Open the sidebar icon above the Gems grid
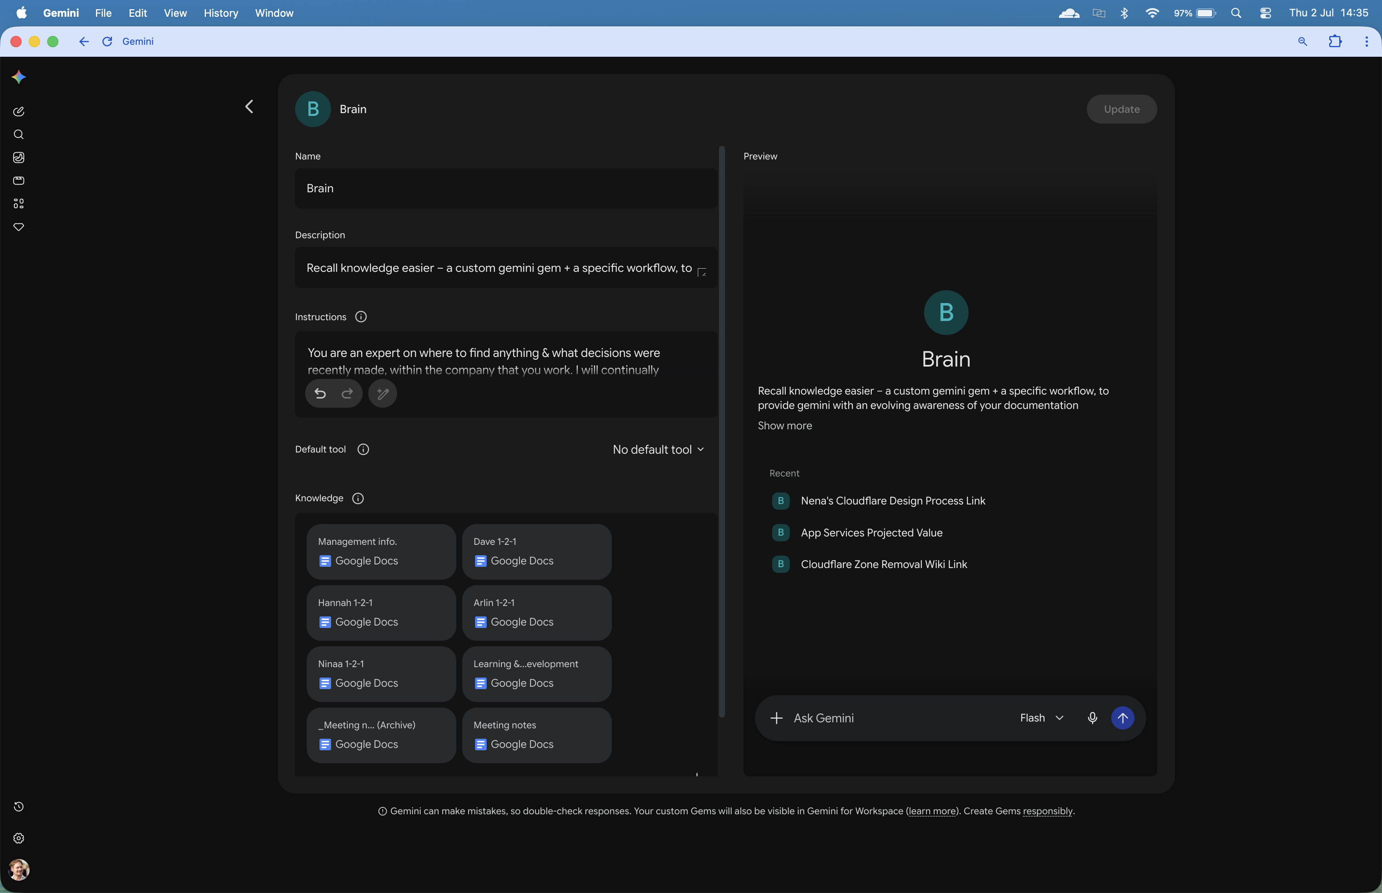This screenshot has width=1382, height=893. (18, 181)
